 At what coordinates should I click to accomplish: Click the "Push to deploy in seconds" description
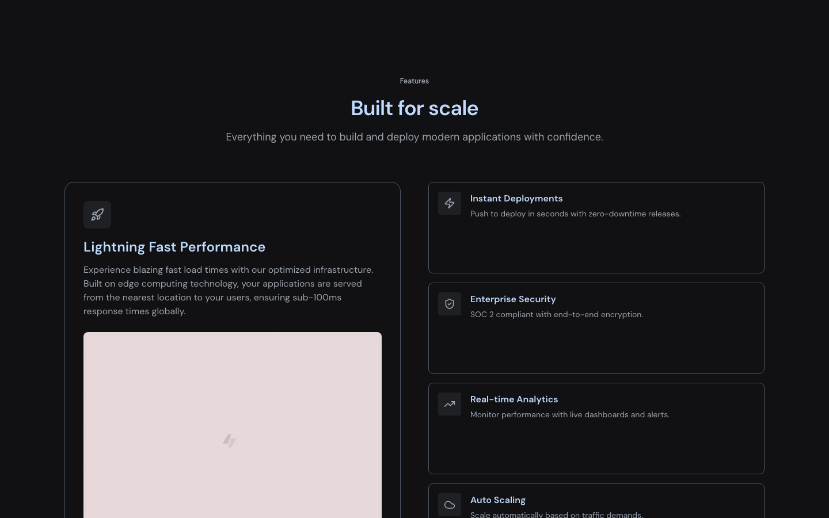[x=575, y=214]
